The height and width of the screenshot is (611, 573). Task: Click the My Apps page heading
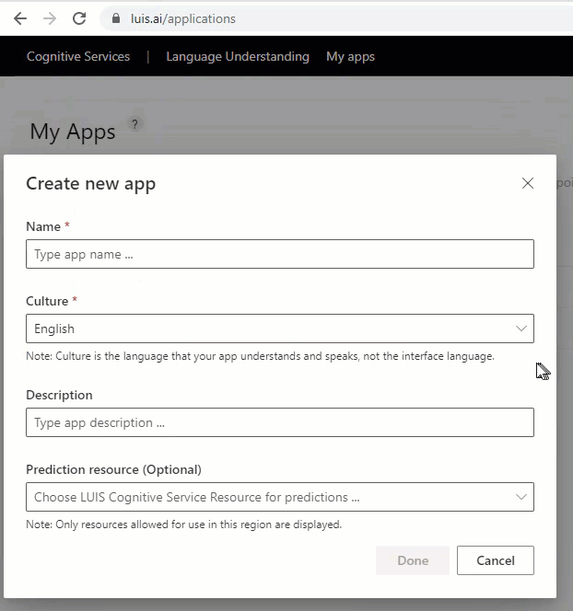[x=73, y=132]
